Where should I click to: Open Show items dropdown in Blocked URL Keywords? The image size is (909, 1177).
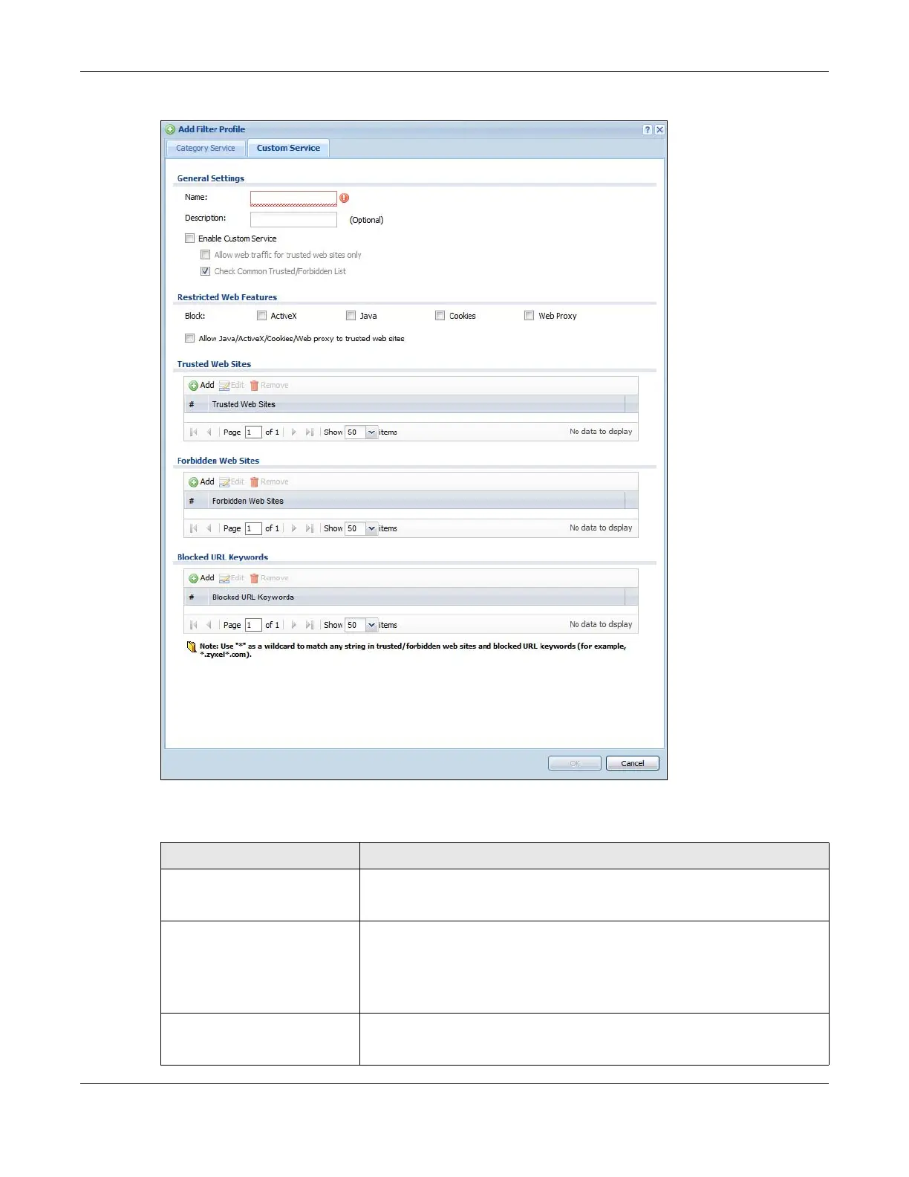[372, 625]
